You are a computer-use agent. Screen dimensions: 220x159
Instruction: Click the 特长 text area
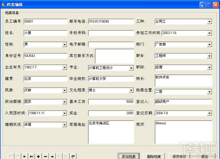click(183, 81)
